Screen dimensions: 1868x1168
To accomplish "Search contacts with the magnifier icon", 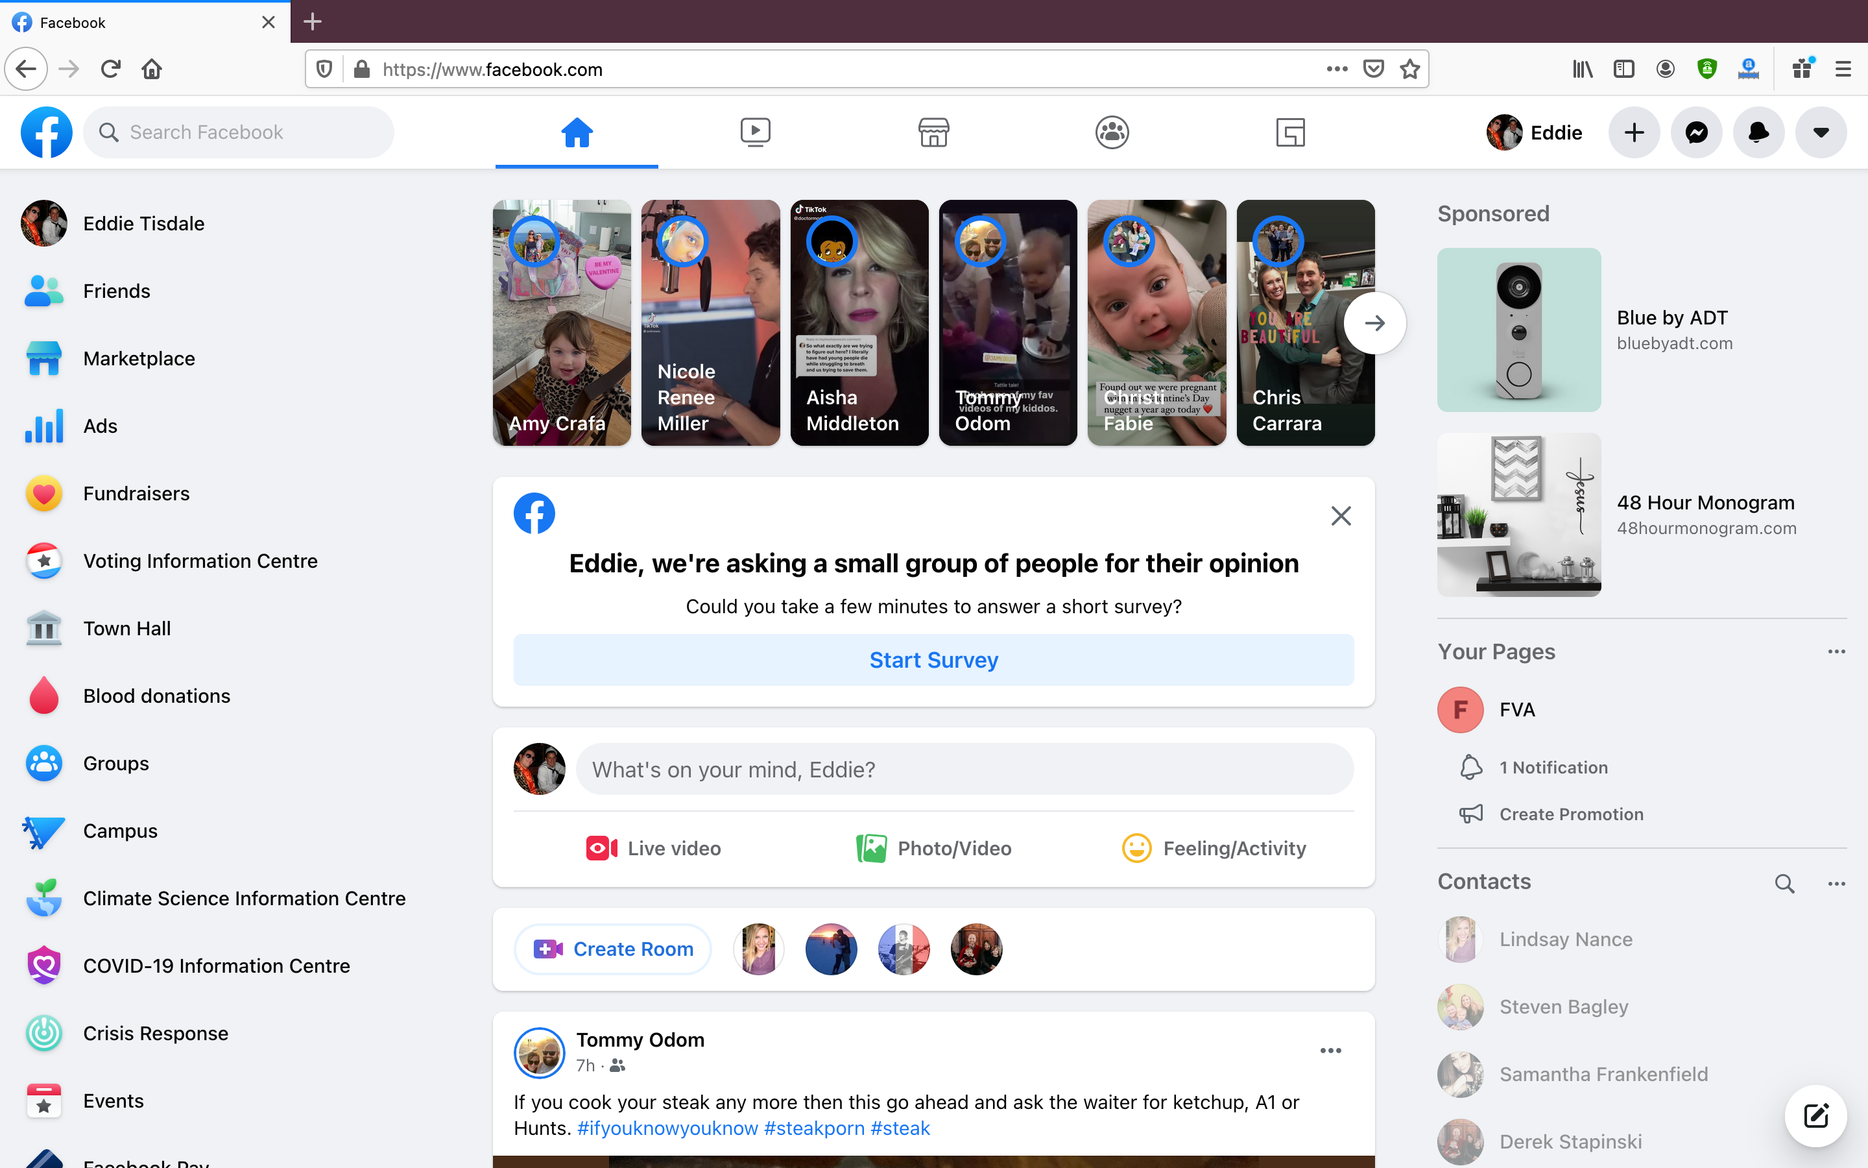I will pyautogui.click(x=1784, y=883).
